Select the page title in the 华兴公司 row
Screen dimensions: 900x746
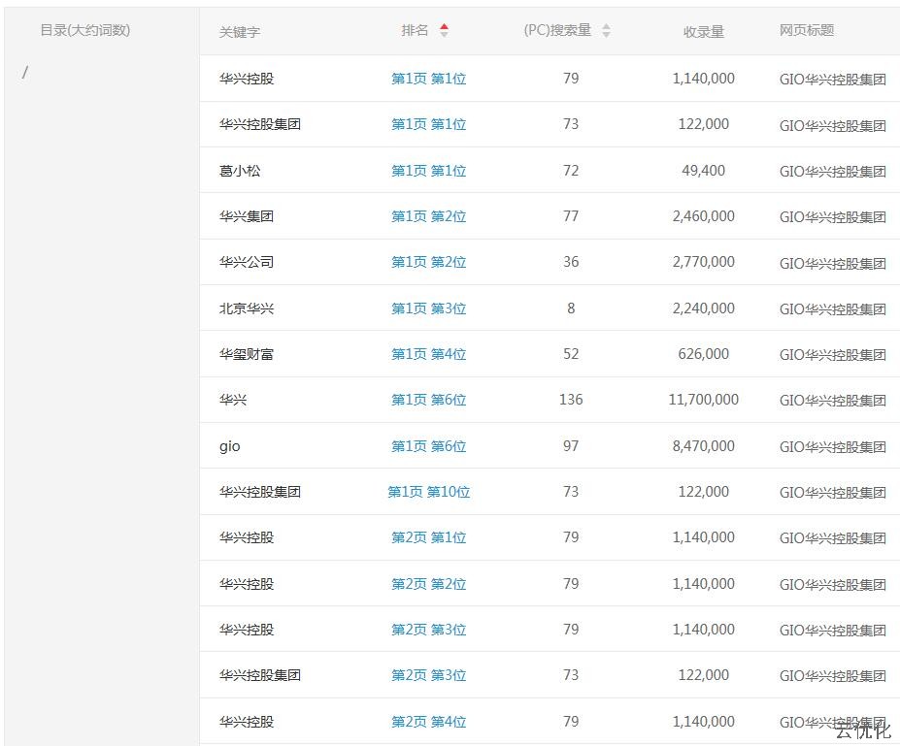[x=833, y=263]
